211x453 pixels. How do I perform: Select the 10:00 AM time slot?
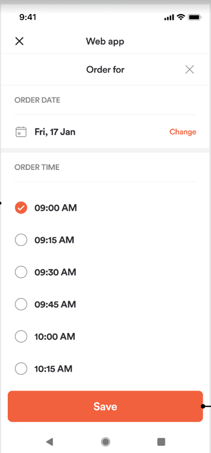click(x=21, y=337)
